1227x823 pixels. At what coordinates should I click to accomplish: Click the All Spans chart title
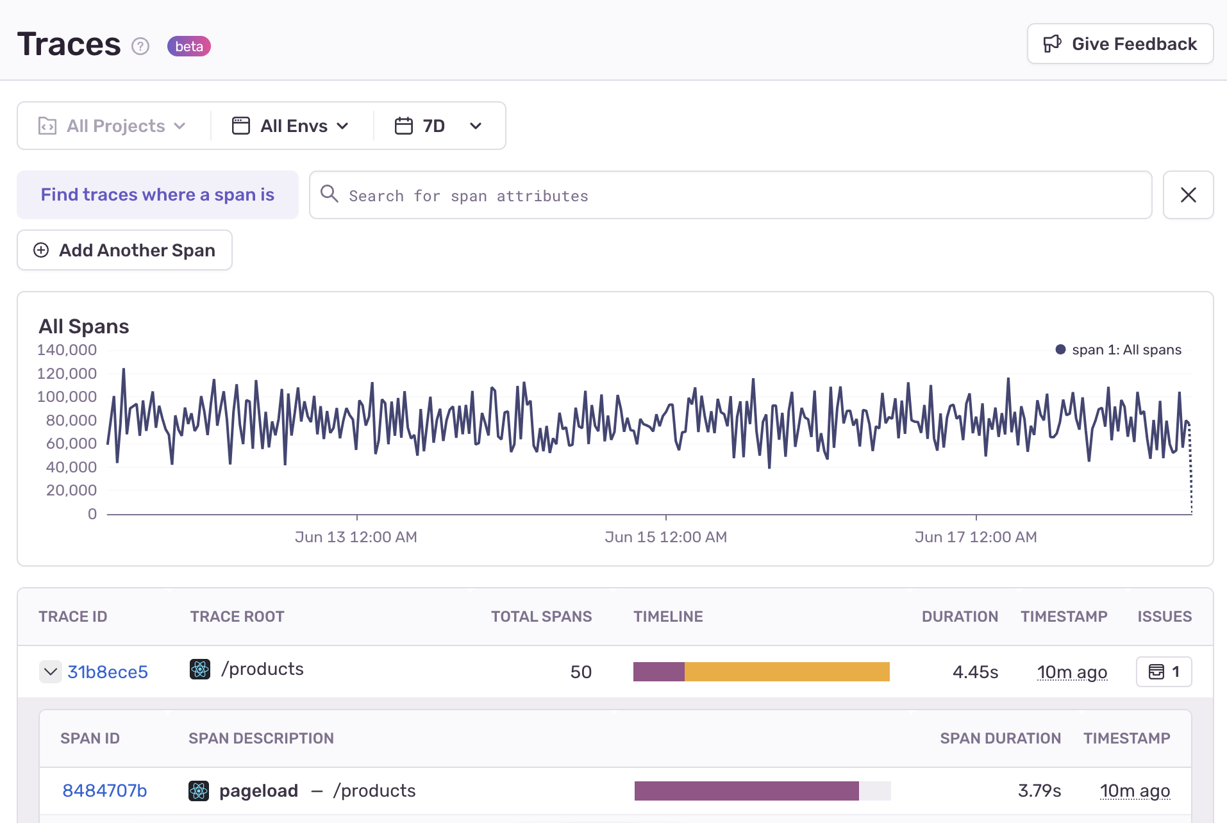coord(84,326)
